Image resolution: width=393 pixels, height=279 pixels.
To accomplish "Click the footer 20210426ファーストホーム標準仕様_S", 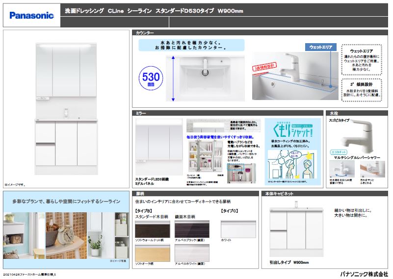I will (x=29, y=275).
